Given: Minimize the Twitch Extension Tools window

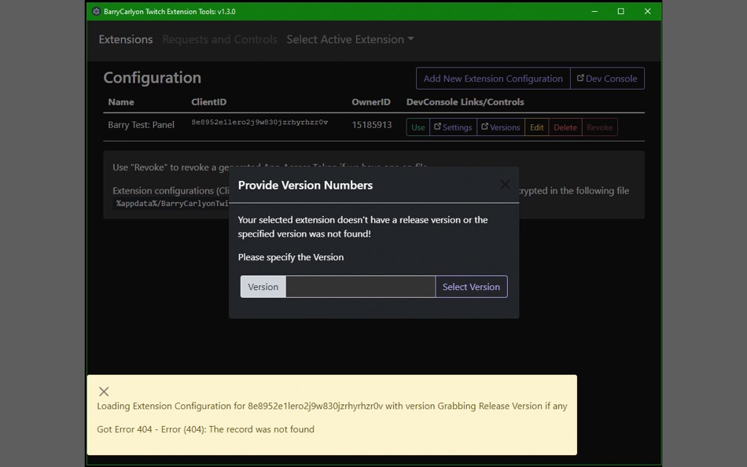Looking at the screenshot, I should coord(594,12).
